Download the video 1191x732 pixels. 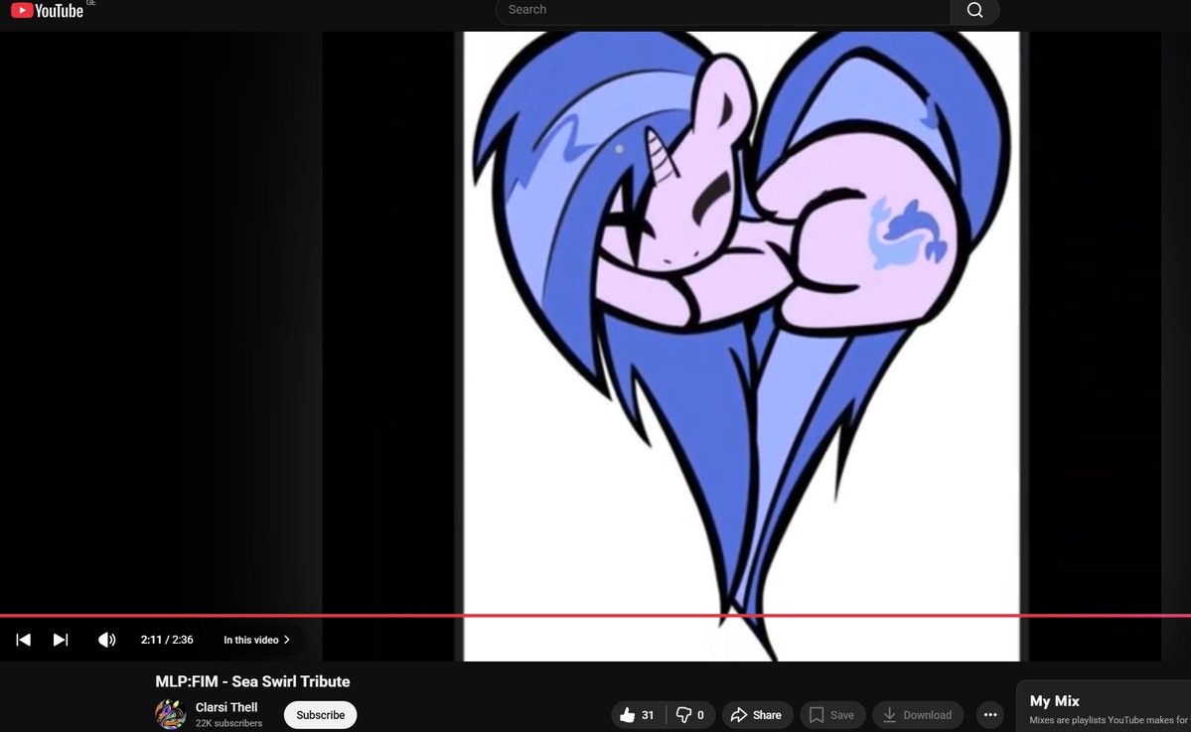point(918,715)
